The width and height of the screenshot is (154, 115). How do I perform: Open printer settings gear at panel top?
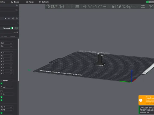17,5
